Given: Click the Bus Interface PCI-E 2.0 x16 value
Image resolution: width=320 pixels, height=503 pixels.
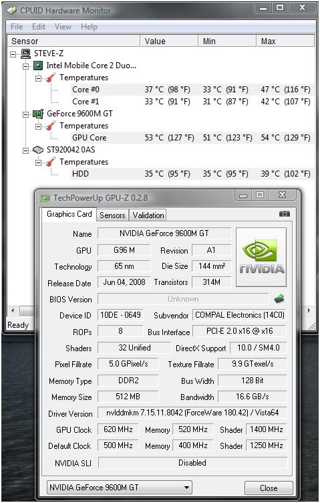Looking at the screenshot, I should 240,331.
